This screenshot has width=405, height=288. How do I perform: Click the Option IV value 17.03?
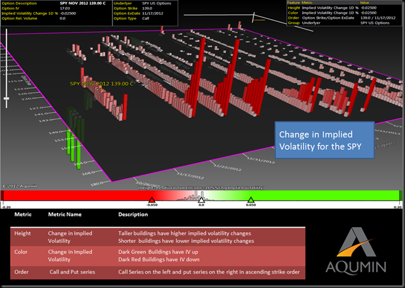pyautogui.click(x=65, y=8)
